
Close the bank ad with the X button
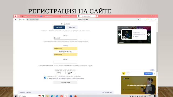(152, 70)
